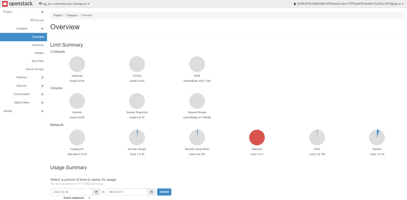Click the Volumes usage pie chart
Viewport: 407px width, 200px height.
(x=77, y=101)
